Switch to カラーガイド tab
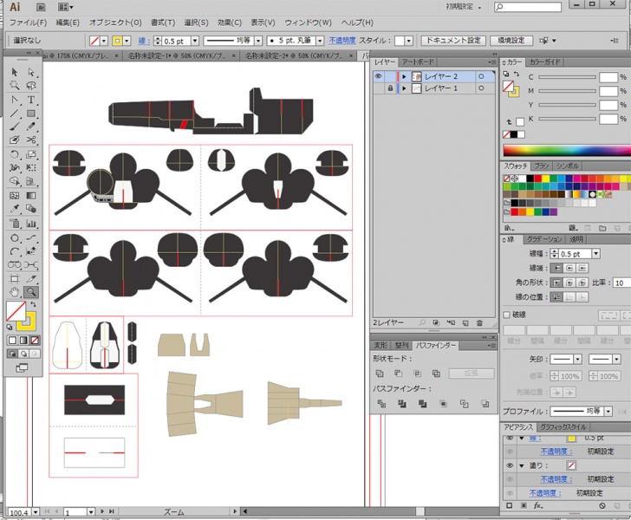The image size is (631, 520). tap(545, 62)
